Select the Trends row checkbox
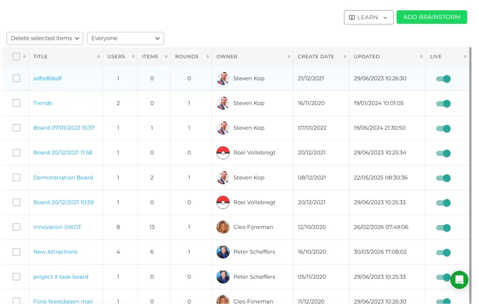This screenshot has width=479, height=304. click(x=16, y=103)
